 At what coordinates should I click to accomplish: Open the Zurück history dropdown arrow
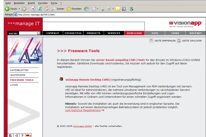click(19, 9)
